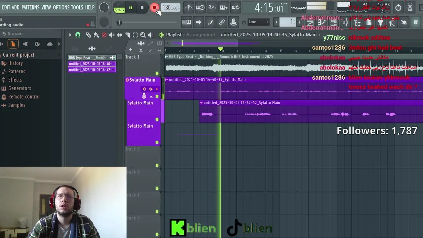Click the tempo value 130

click(x=170, y=8)
